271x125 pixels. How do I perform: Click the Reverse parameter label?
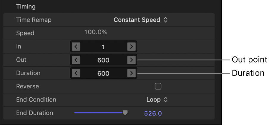click(27, 86)
